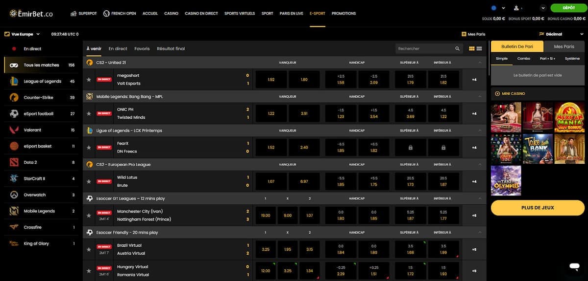Open the Mexican Mania casino thumbnail
588x281 pixels.
(x=569, y=117)
